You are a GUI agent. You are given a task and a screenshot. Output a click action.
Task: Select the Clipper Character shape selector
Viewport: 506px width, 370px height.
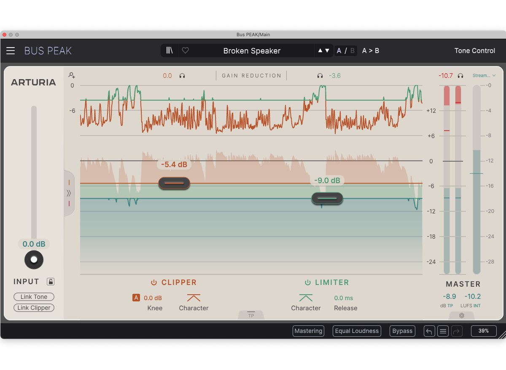click(194, 298)
